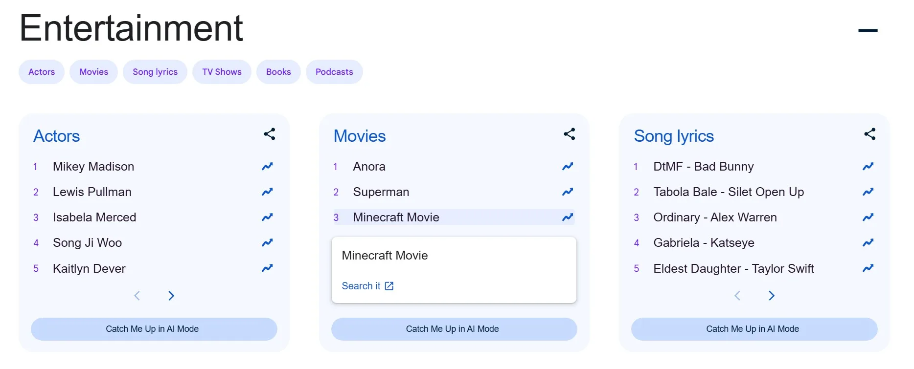Select Gabriela - Katseye entry
The width and height of the screenshot is (914, 369).
tap(704, 243)
